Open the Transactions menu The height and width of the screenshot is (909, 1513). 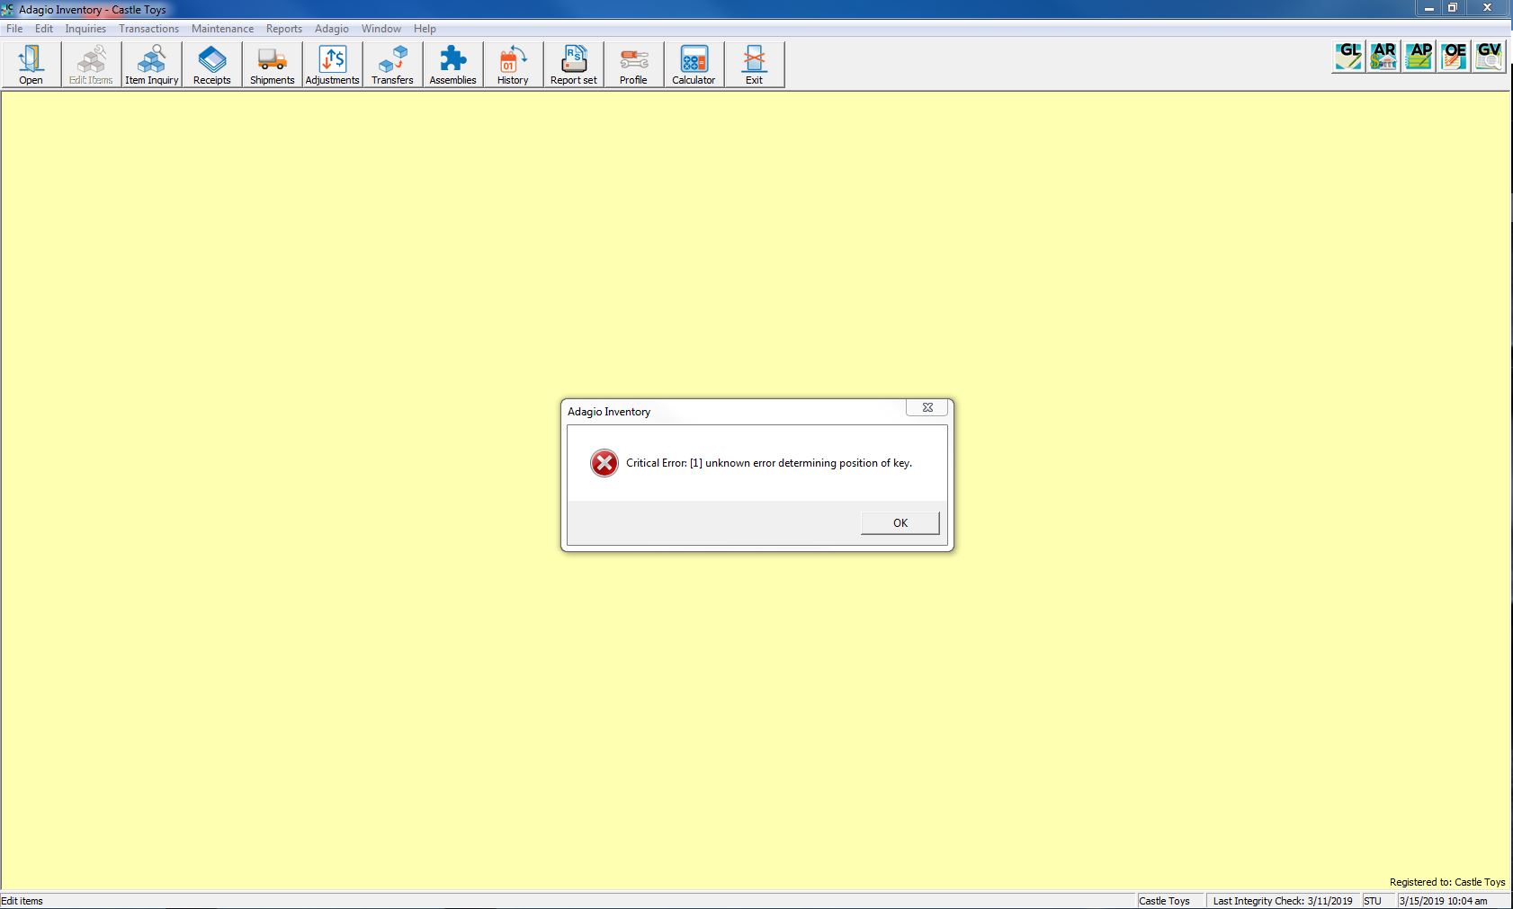coord(148,29)
